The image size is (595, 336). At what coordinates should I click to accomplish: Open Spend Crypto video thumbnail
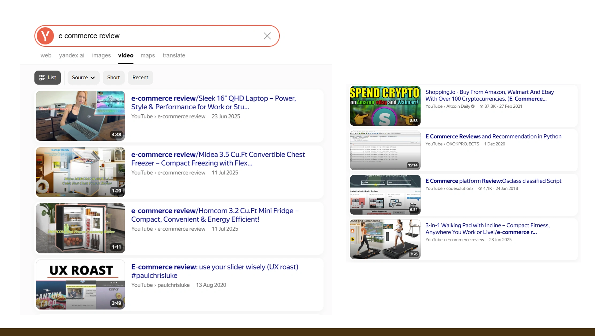click(385, 106)
